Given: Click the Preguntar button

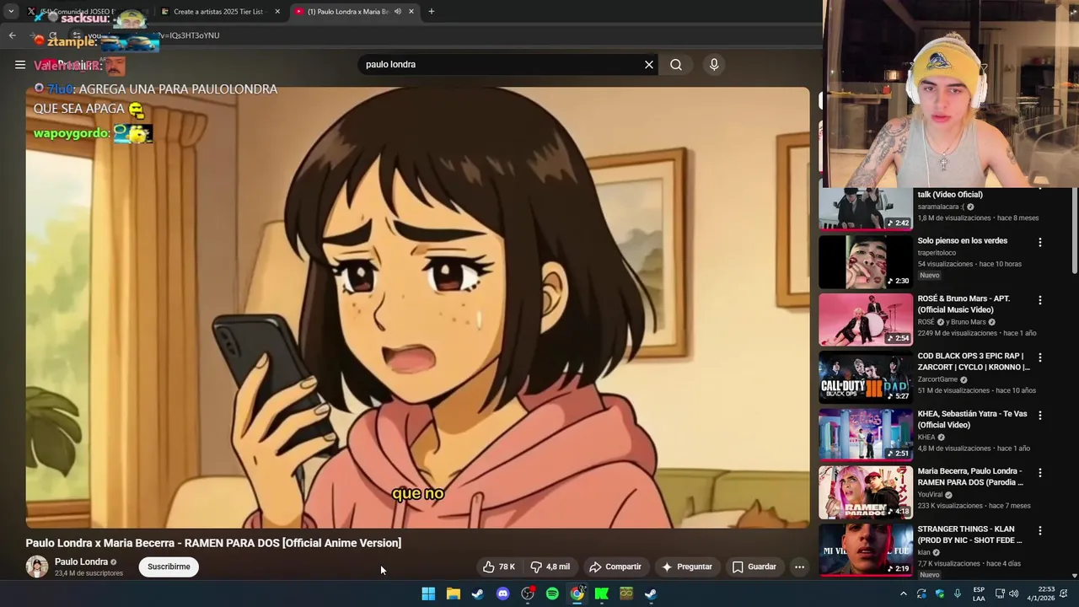Looking at the screenshot, I should point(687,567).
